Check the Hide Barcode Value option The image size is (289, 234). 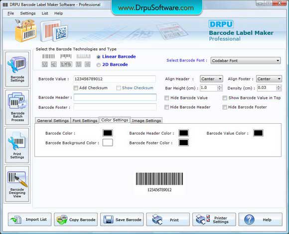coord(166,98)
